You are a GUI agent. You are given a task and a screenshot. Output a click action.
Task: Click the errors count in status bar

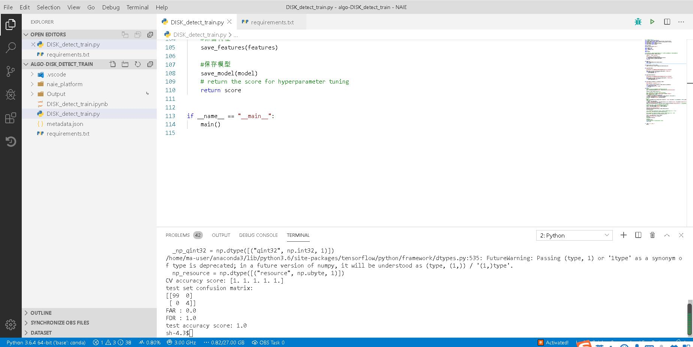coord(98,343)
